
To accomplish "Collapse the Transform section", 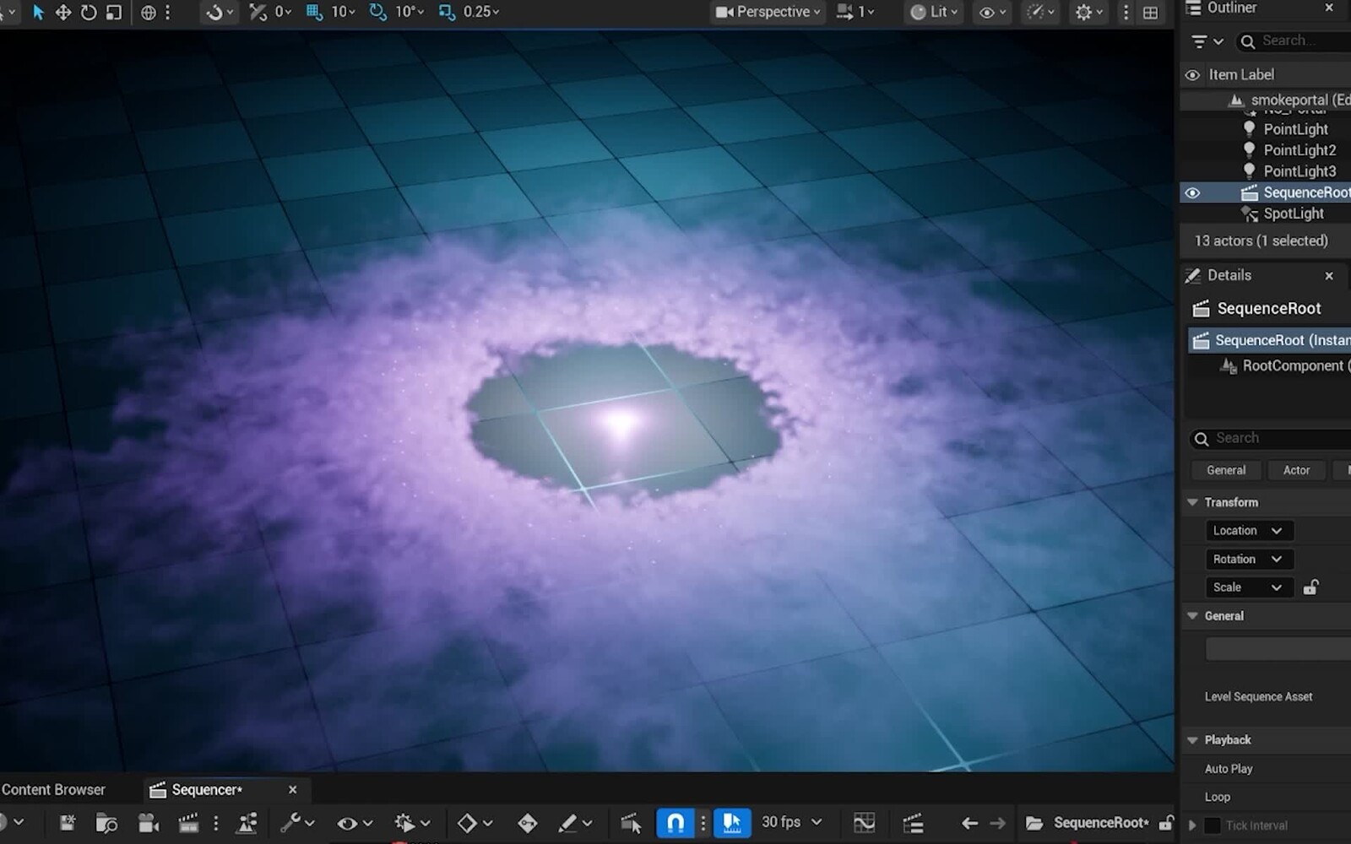I will tap(1192, 502).
